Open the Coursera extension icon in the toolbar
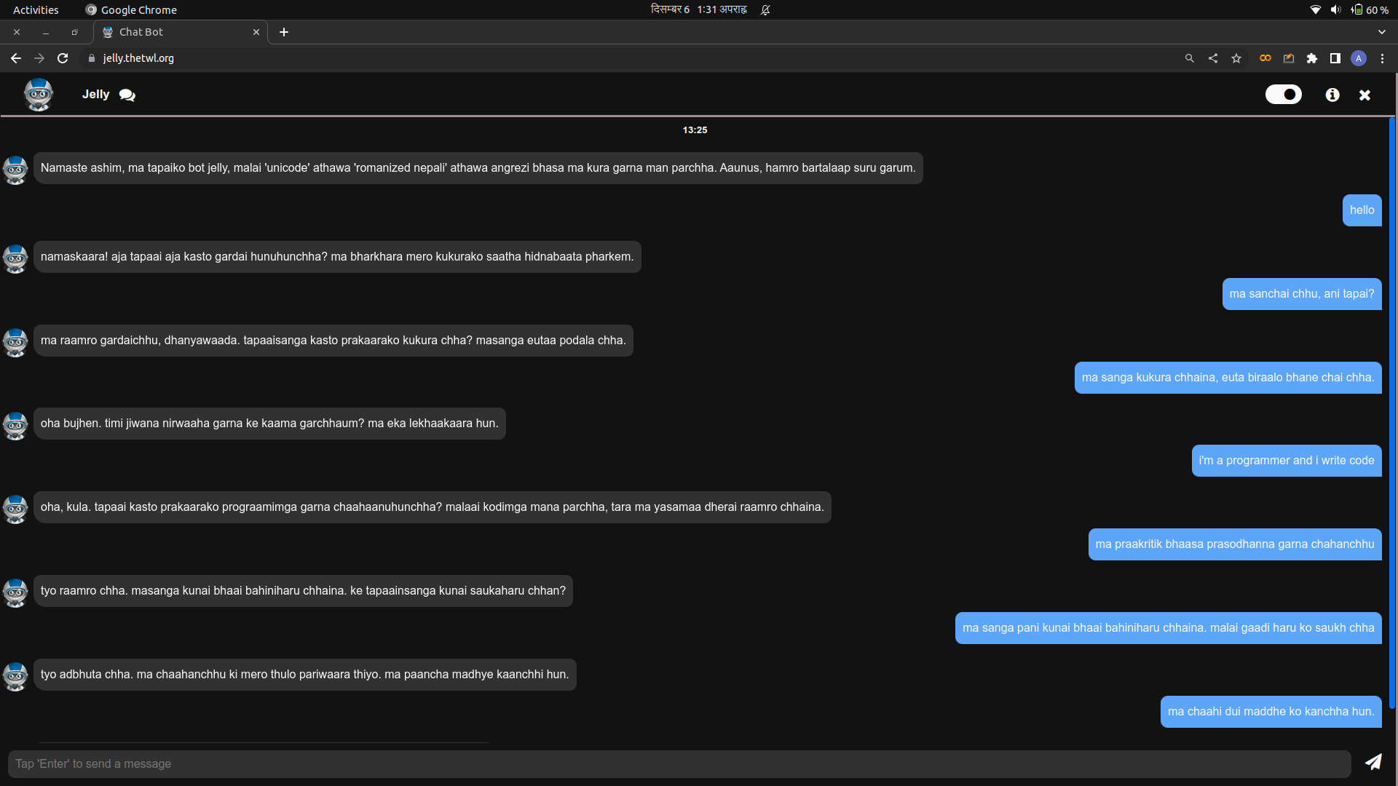This screenshot has height=786, width=1398. (x=1265, y=58)
